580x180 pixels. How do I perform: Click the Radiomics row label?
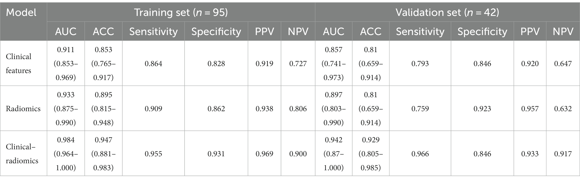point(23,109)
